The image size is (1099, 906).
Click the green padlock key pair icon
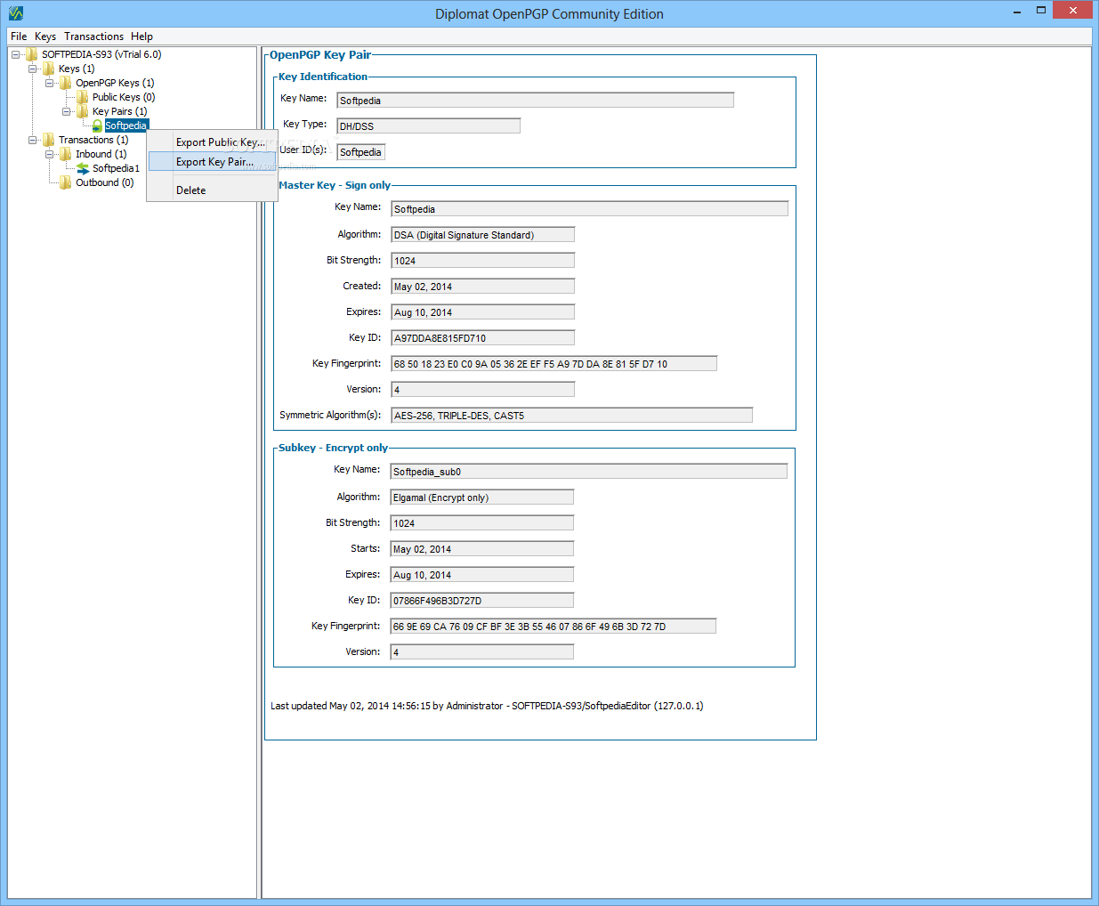click(x=98, y=125)
